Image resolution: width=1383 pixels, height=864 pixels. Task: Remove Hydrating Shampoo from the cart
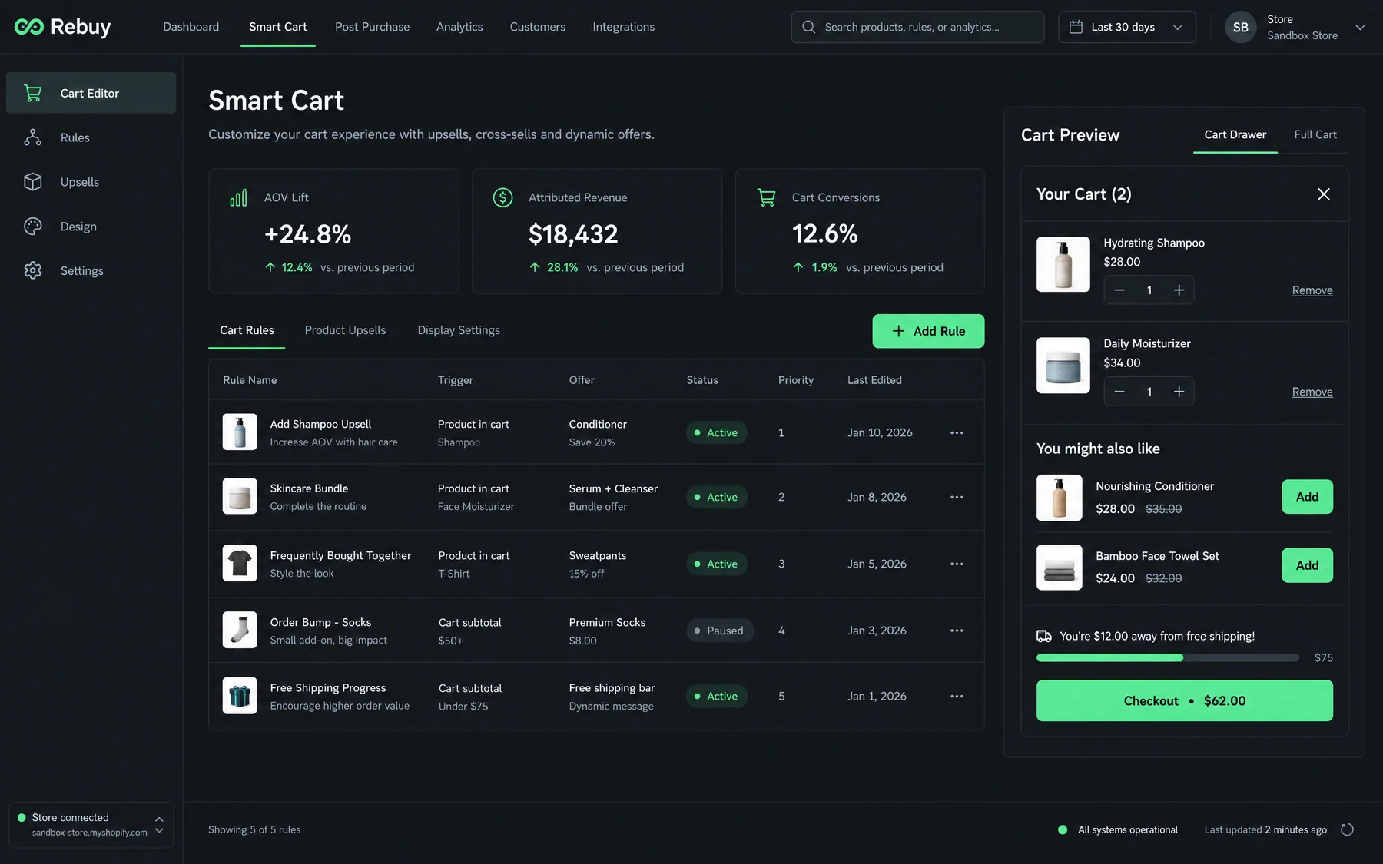1312,290
